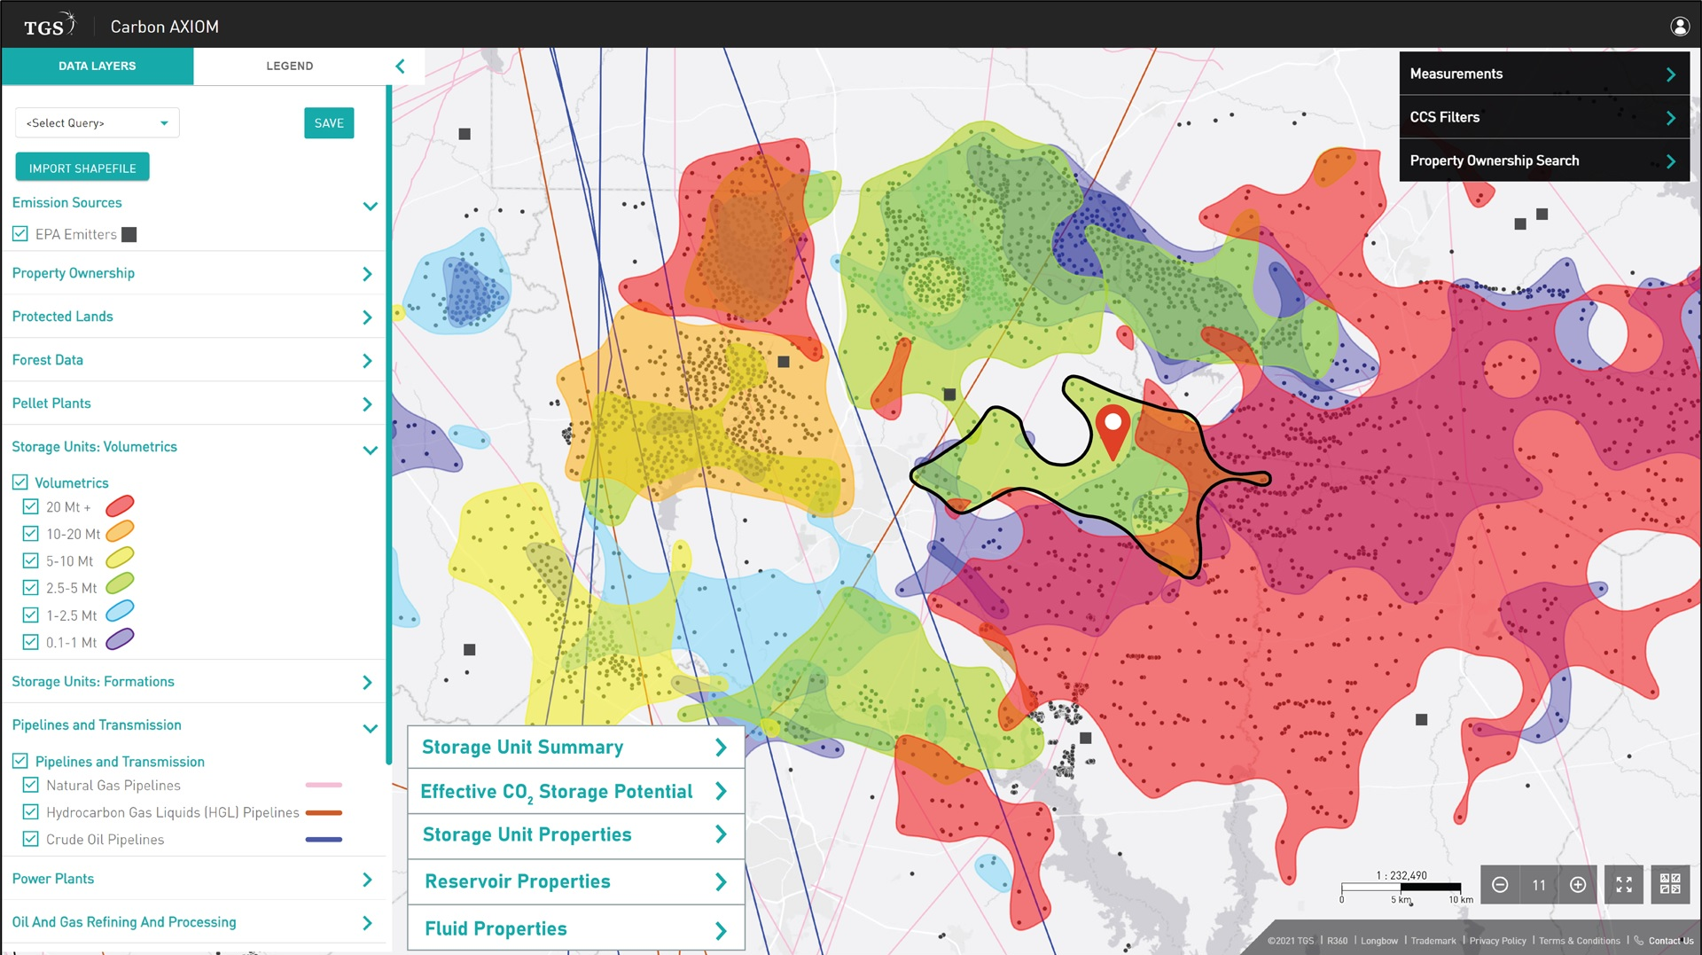This screenshot has width=1702, height=955.
Task: Zoom out with the minus map button
Action: (1500, 884)
